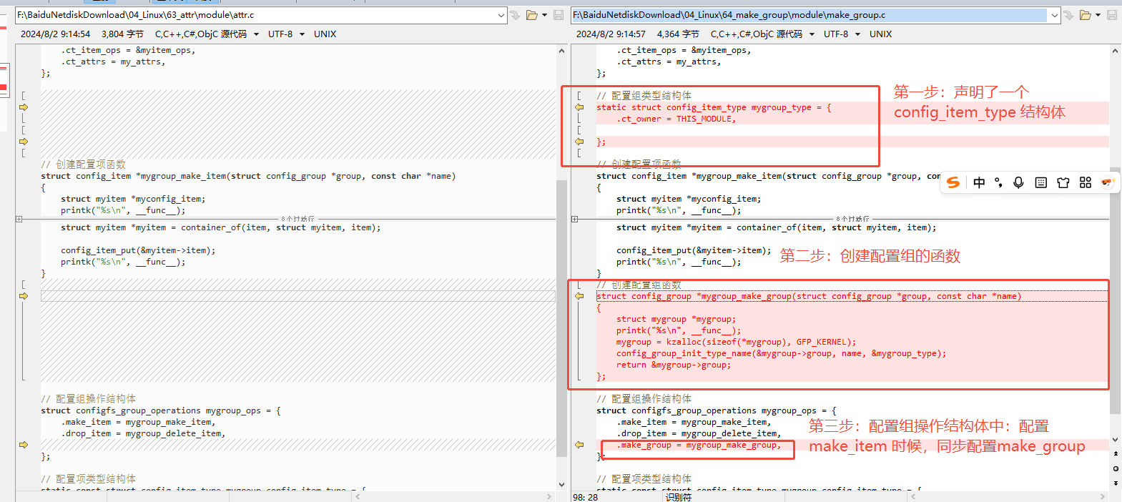Click right pane container_of line
1122x502 pixels.
776,227
